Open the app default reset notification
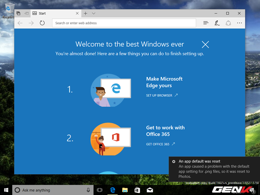 click(214, 169)
